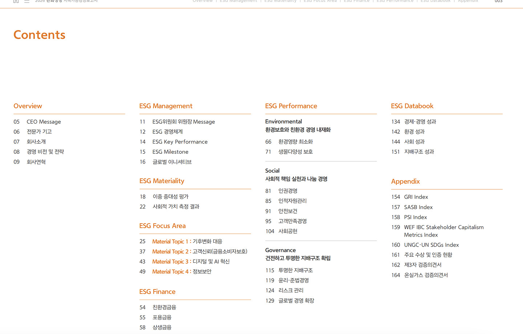
Task: Click the ESG Focus Area section heading
Action: [x=162, y=226]
